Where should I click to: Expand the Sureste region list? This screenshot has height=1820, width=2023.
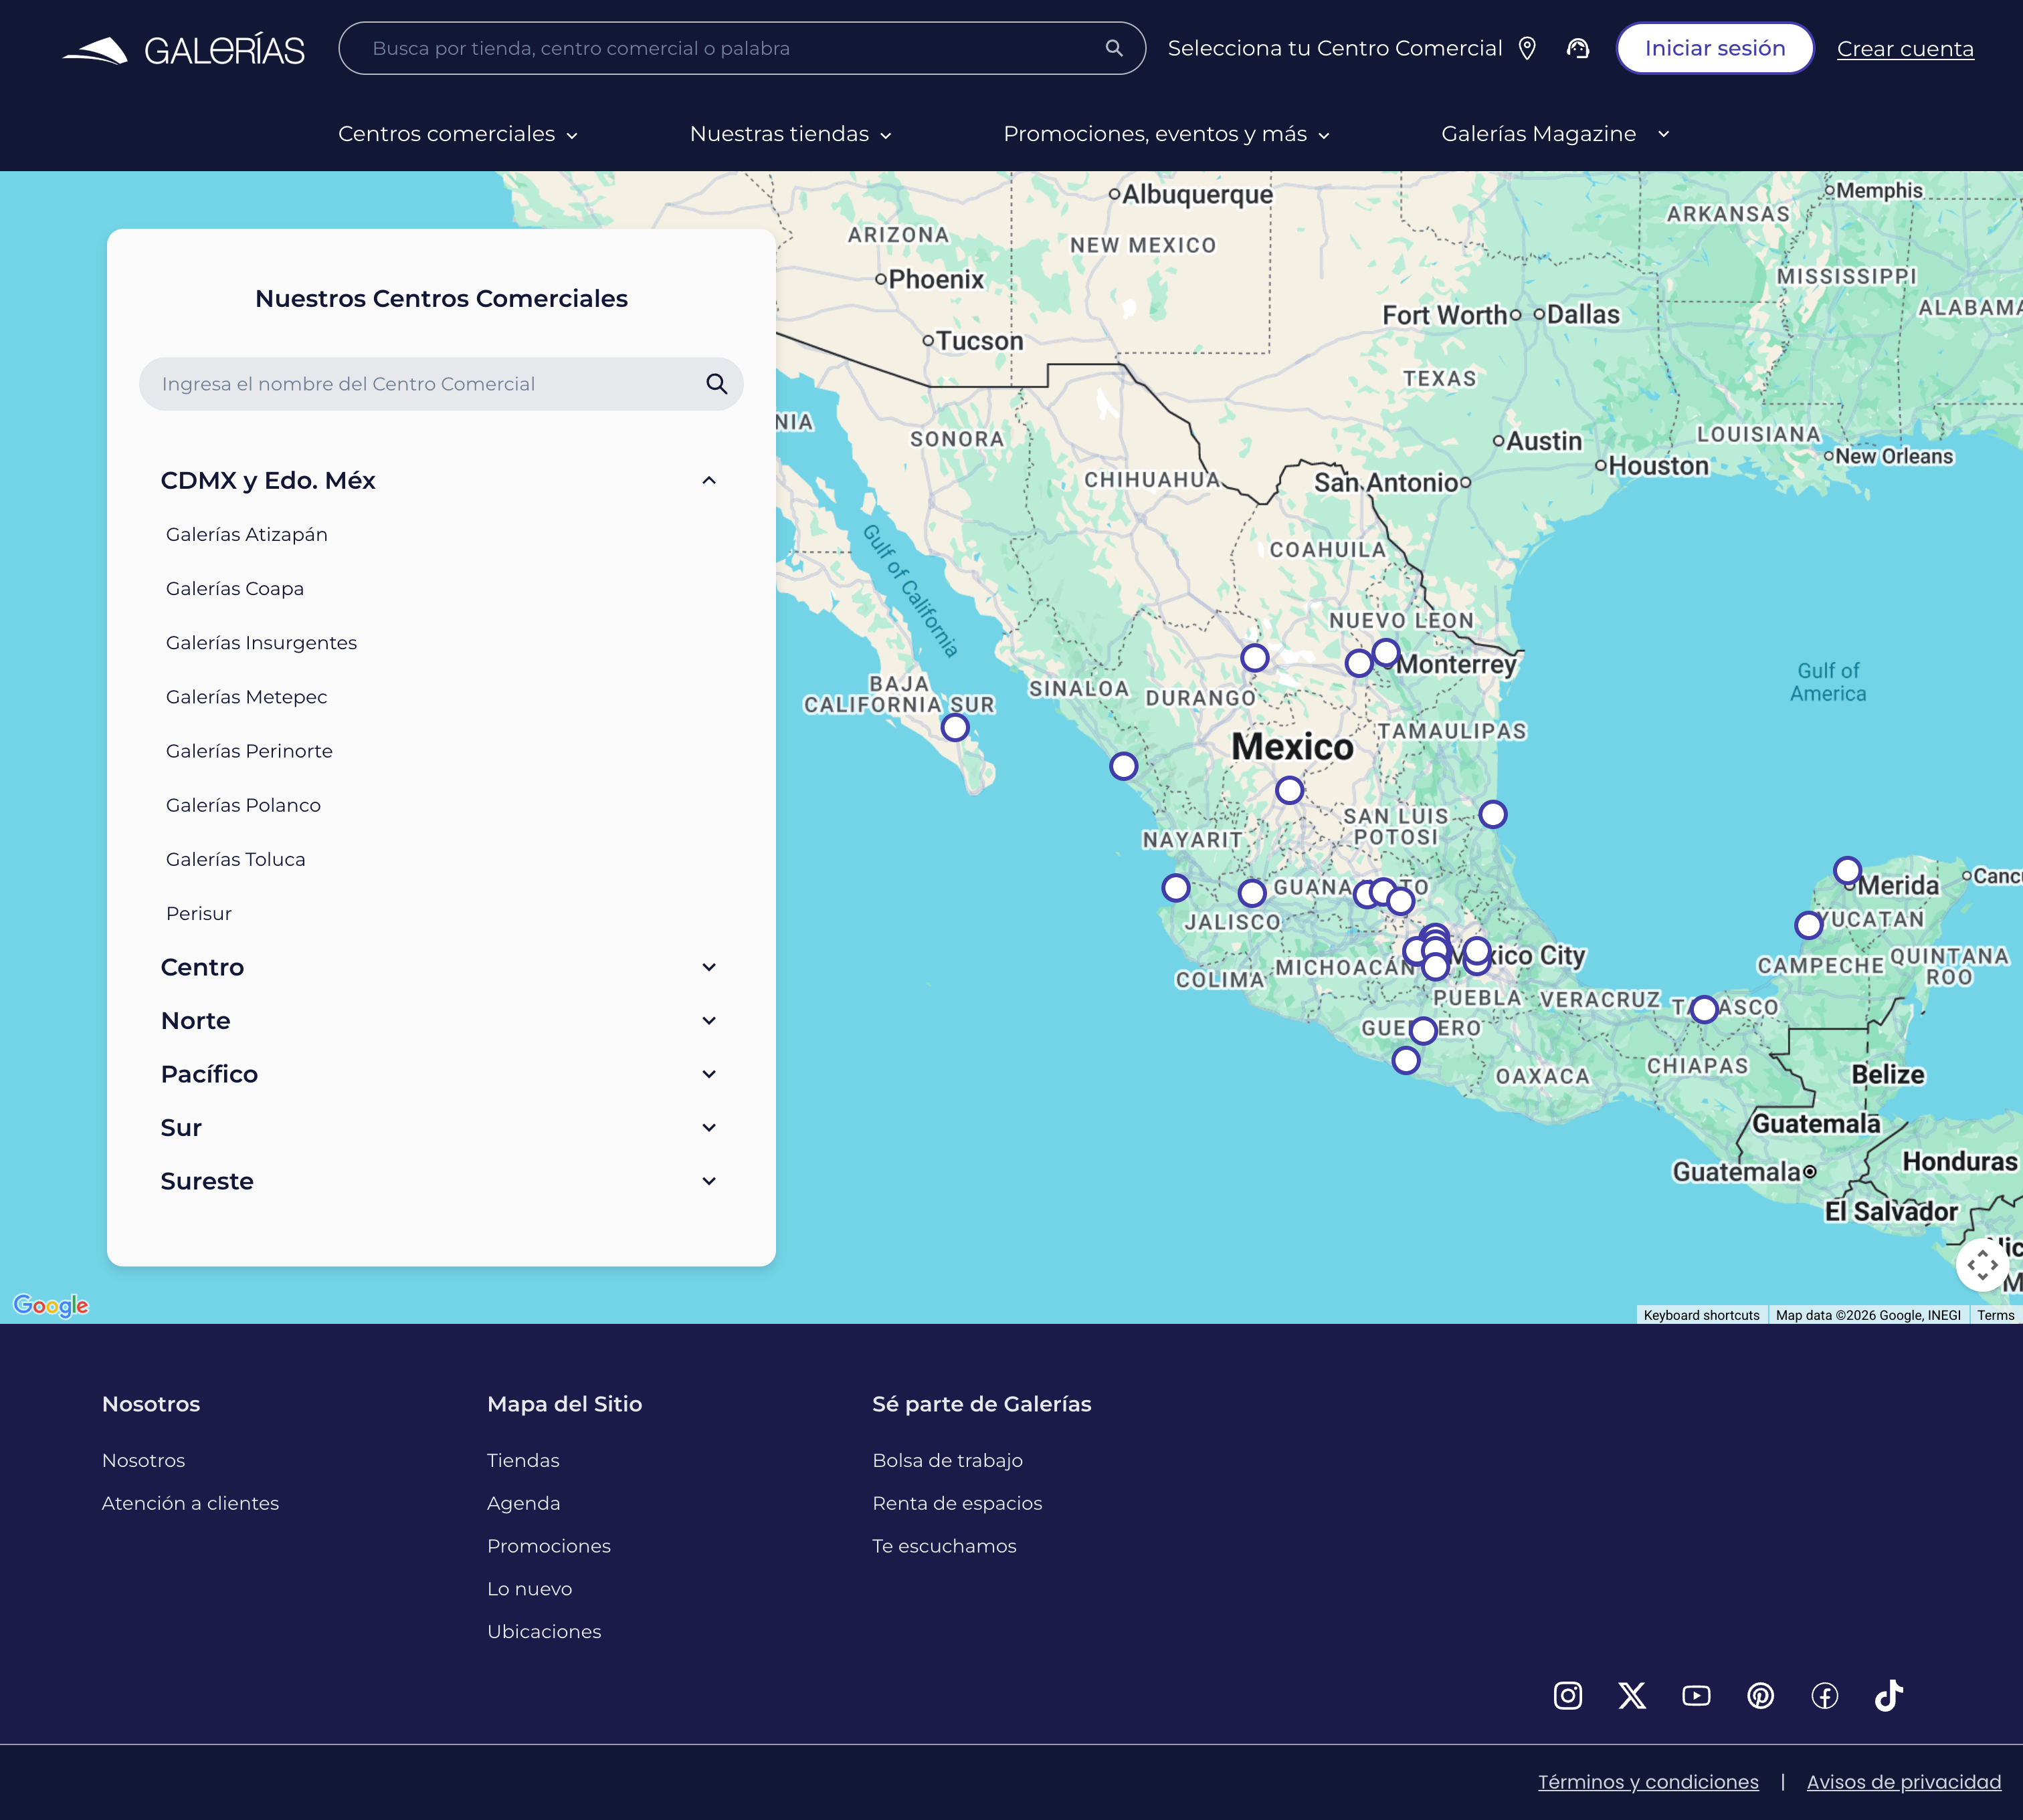pyautogui.click(x=708, y=1180)
